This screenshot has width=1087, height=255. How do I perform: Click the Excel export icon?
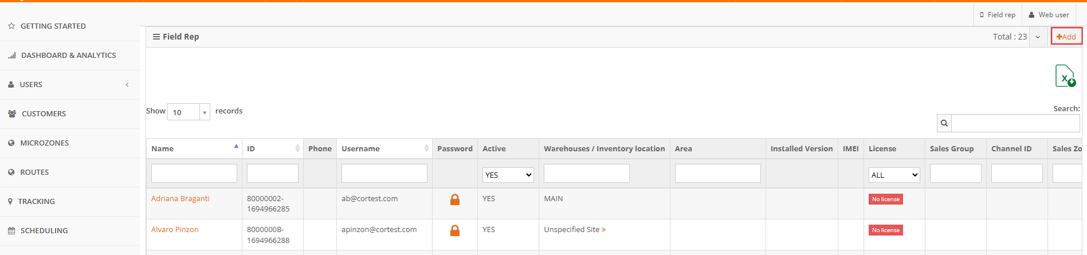pos(1065,76)
